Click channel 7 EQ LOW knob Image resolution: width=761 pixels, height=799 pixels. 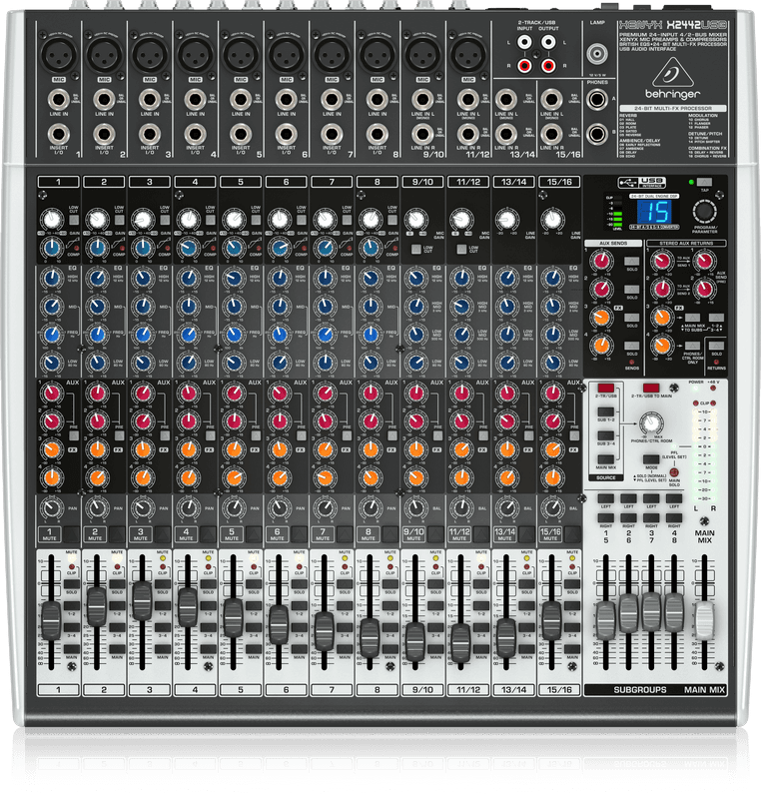click(x=325, y=363)
